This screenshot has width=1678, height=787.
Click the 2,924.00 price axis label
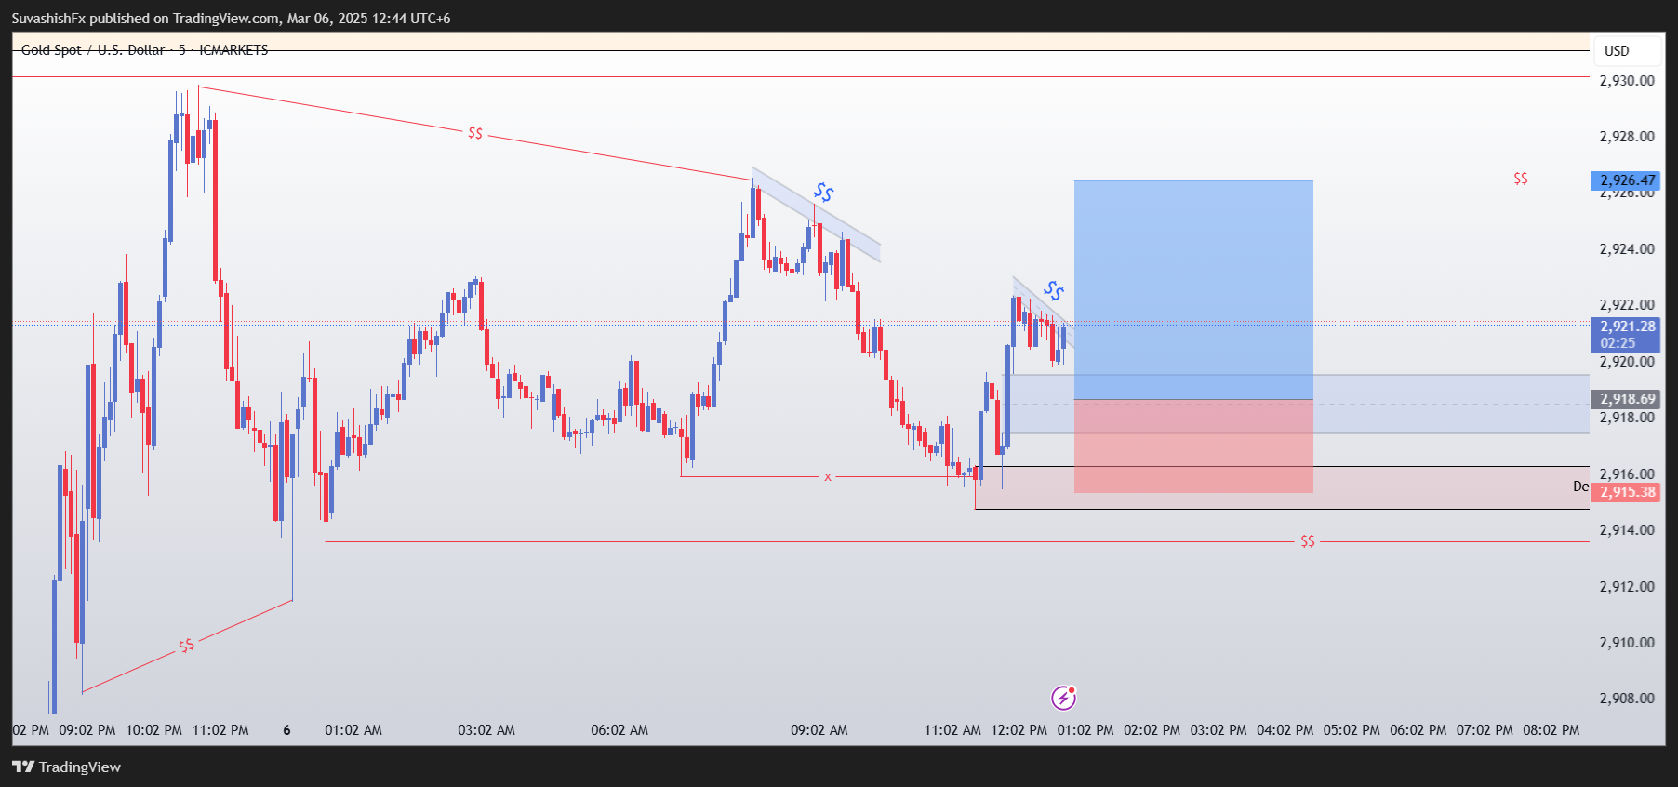[x=1627, y=249]
